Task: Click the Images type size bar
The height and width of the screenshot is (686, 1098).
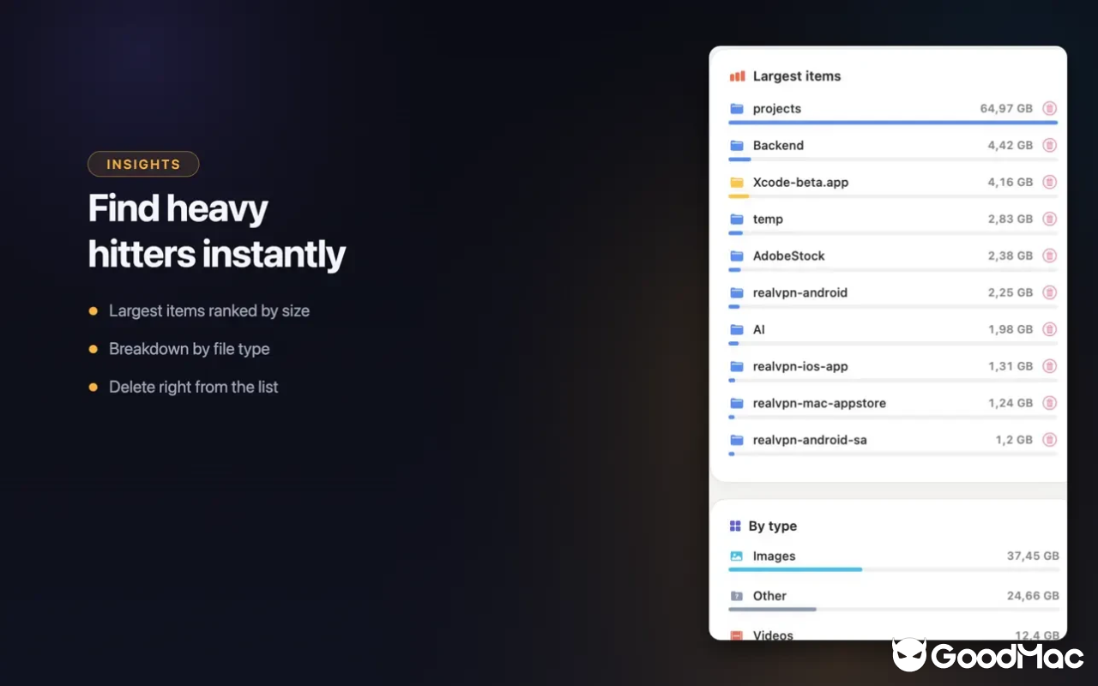Action: 893,569
